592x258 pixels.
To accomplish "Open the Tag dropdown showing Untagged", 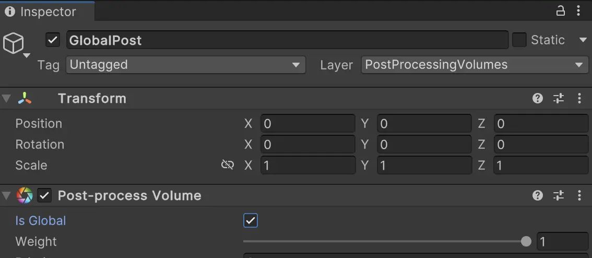I will pyautogui.click(x=185, y=65).
